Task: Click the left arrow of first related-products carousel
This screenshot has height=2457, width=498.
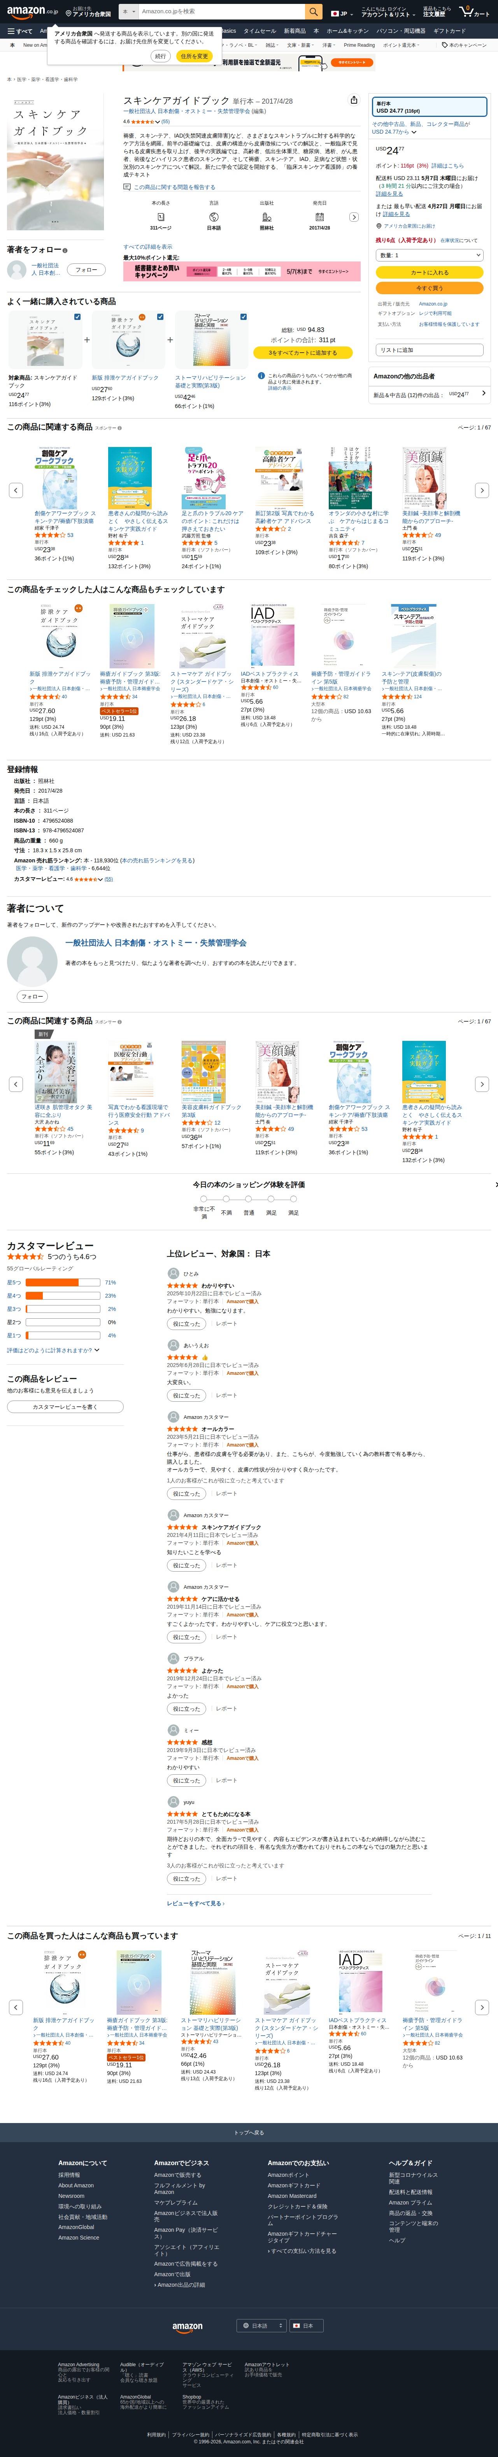Action: click(x=15, y=490)
